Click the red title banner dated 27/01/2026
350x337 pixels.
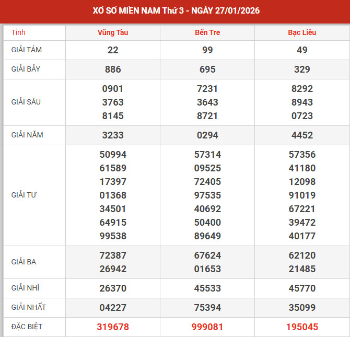pos(175,11)
